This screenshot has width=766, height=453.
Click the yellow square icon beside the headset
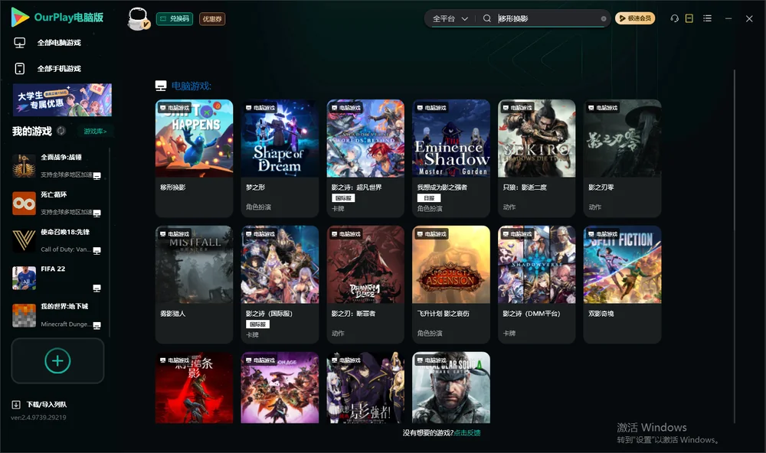689,18
